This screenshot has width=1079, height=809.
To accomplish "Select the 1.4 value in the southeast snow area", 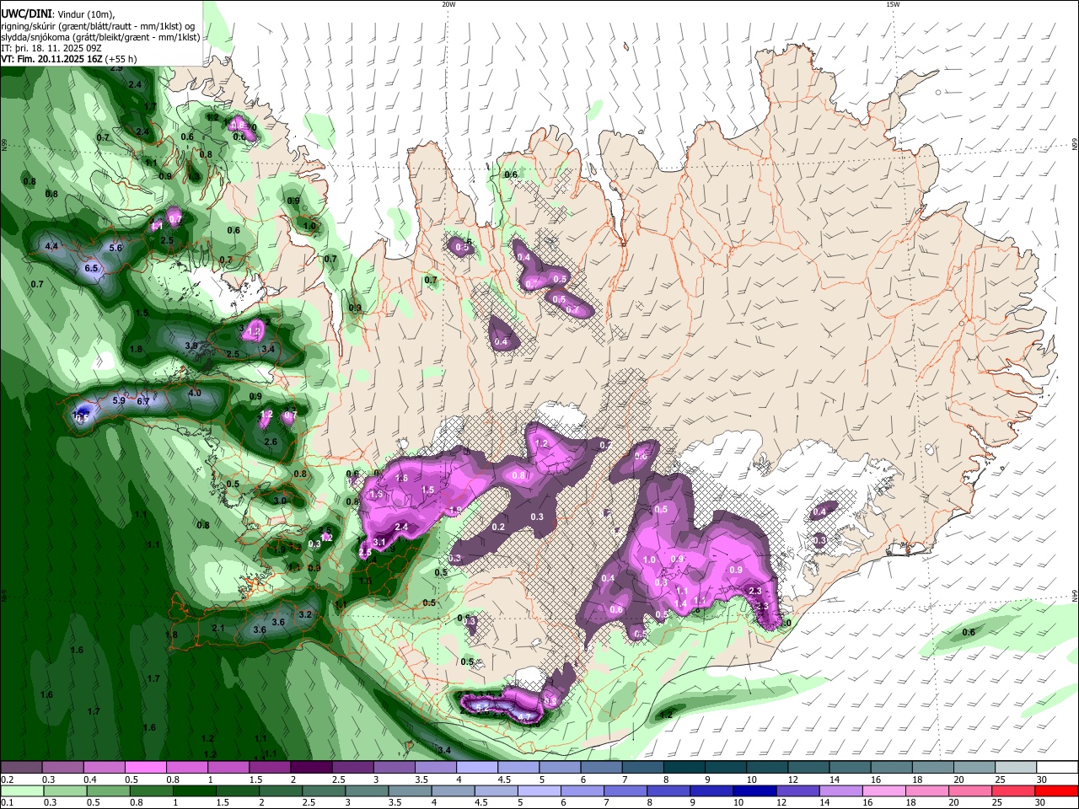I will 680,604.
